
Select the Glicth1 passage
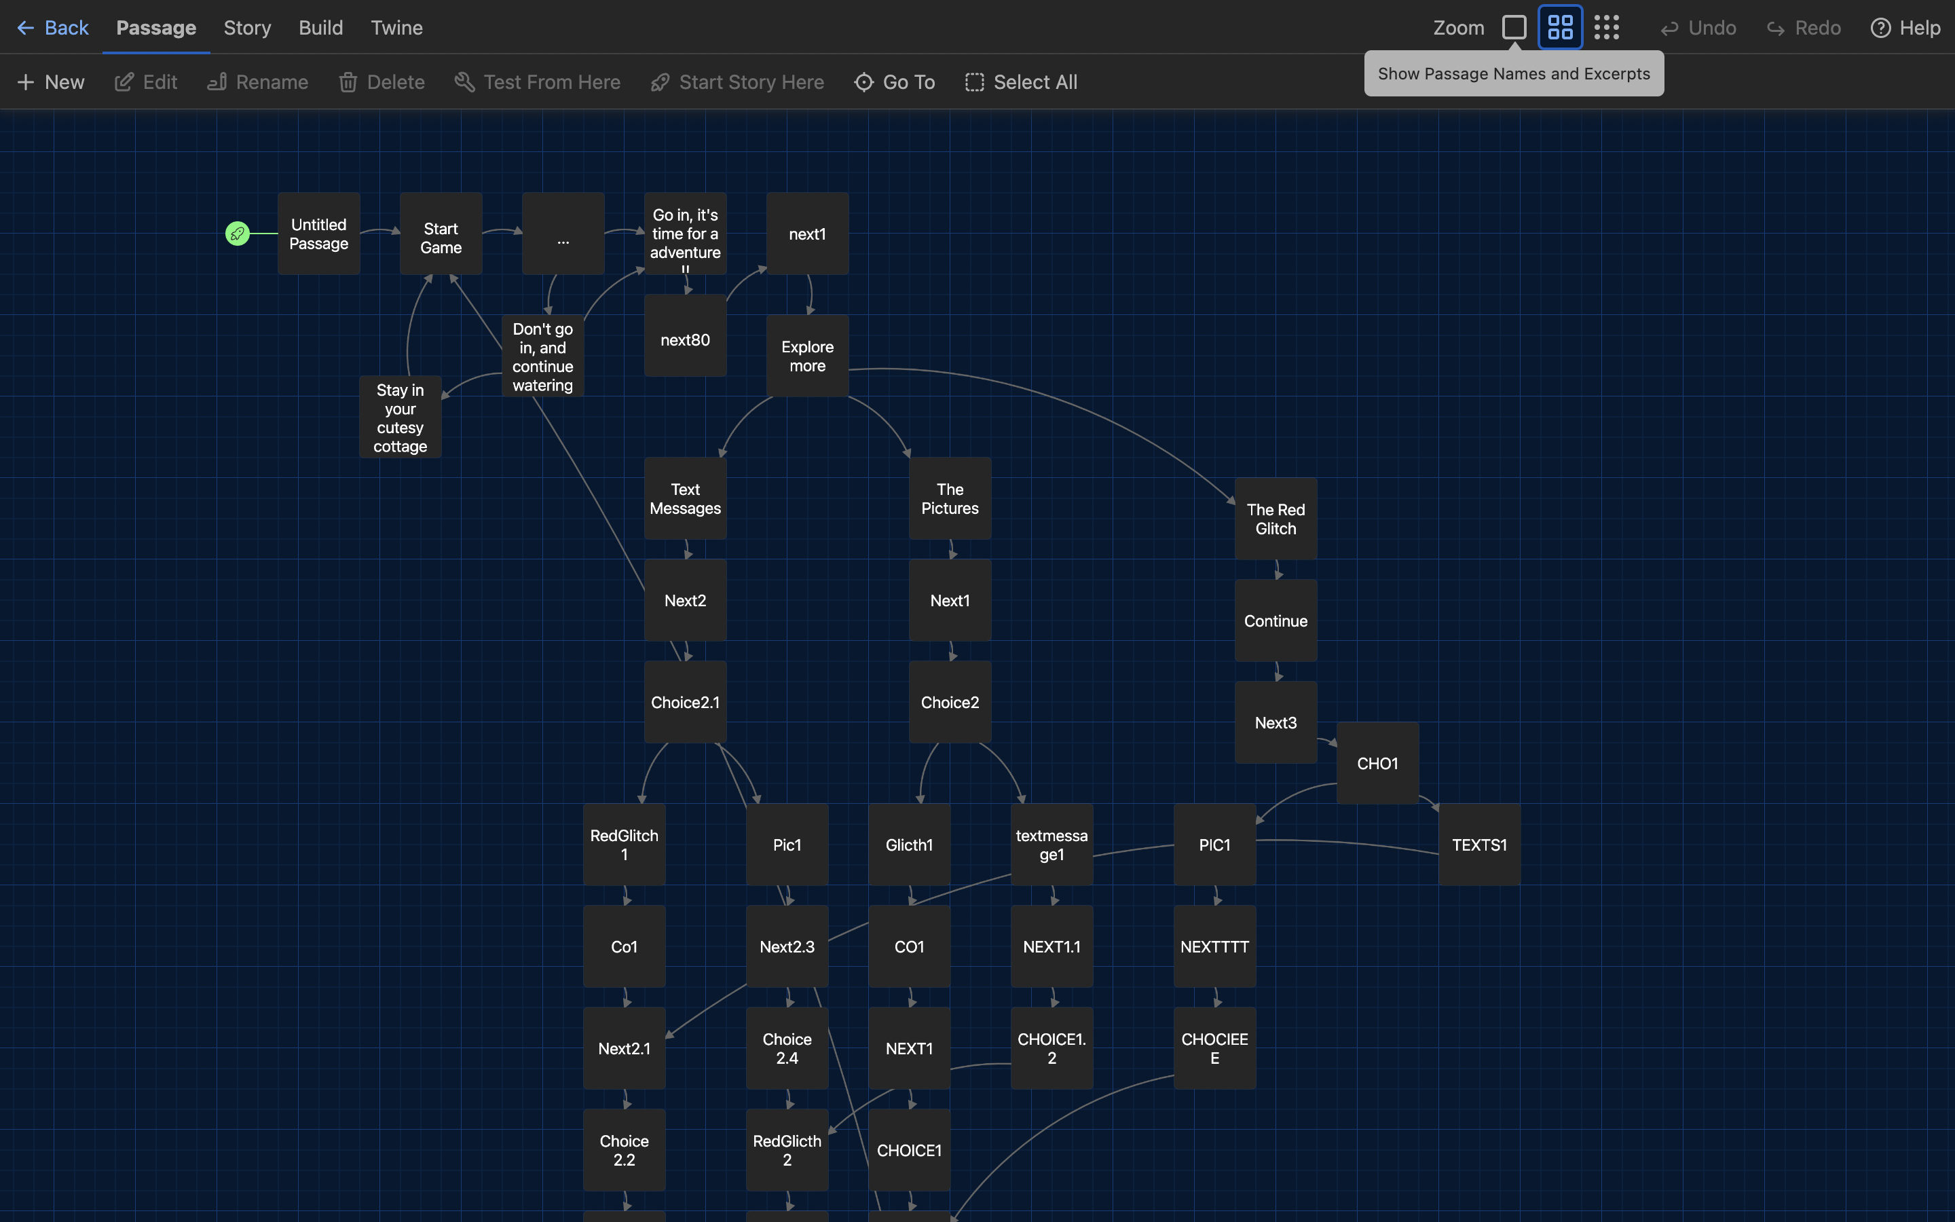coord(909,845)
